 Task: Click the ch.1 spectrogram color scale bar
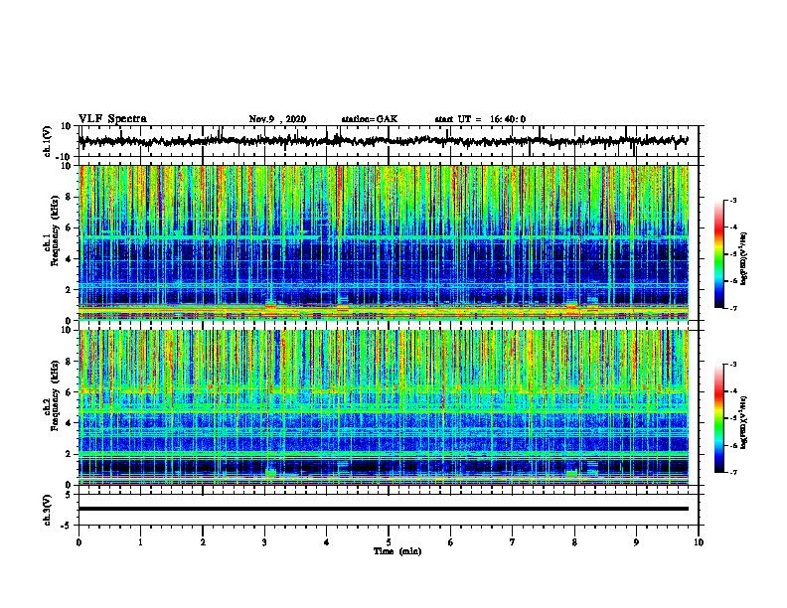[x=718, y=254]
